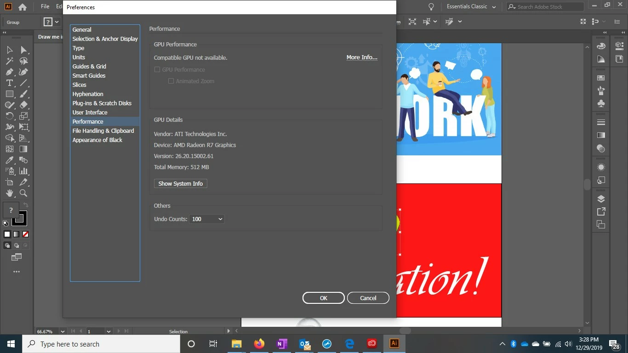
Task: Select the Curvature tool
Action: pos(24,72)
